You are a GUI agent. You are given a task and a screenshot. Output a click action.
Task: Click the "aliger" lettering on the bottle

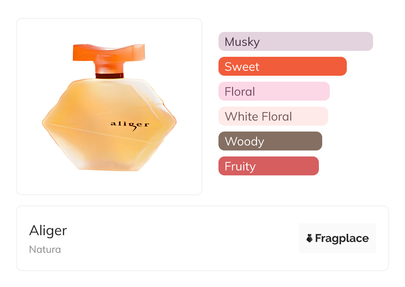pos(130,125)
